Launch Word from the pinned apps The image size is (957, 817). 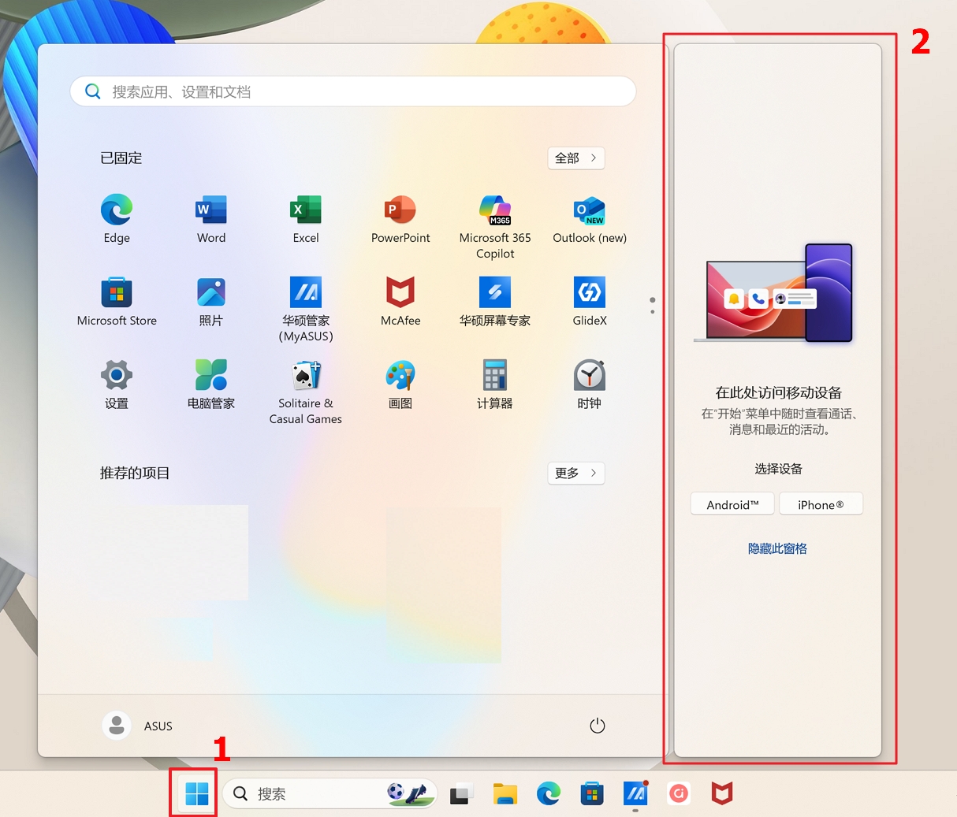[x=211, y=219]
